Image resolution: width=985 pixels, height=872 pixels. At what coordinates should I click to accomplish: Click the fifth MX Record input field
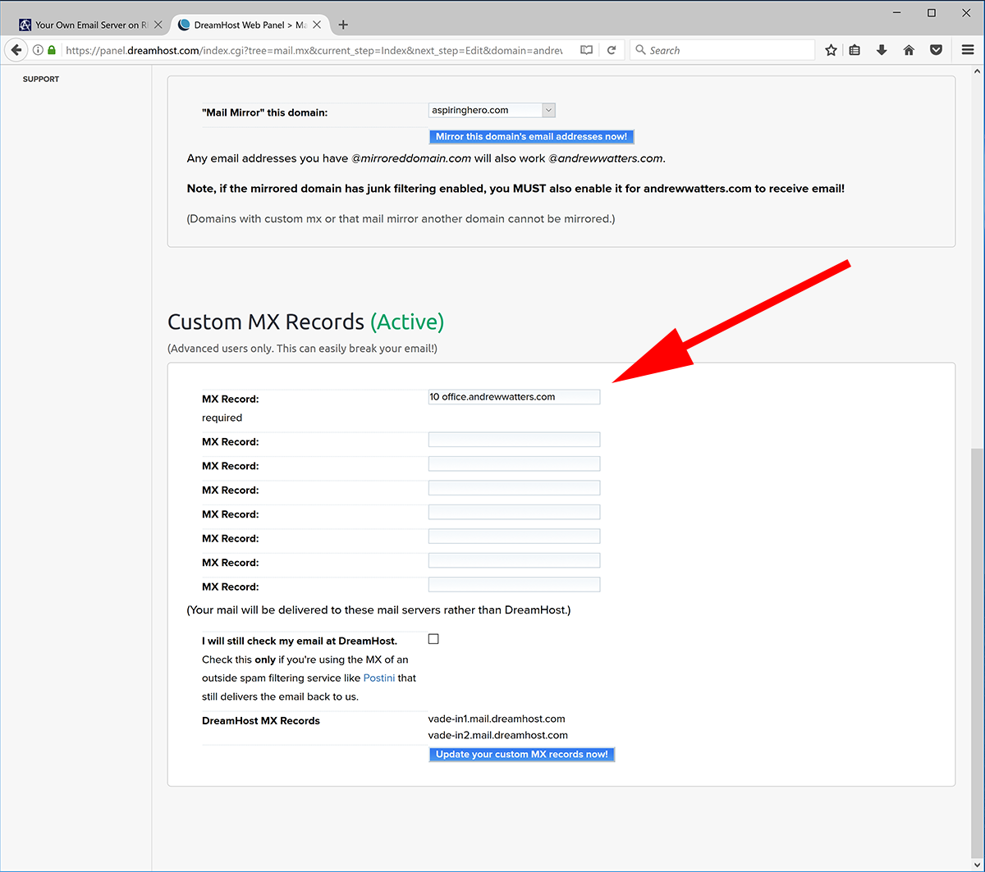514,512
